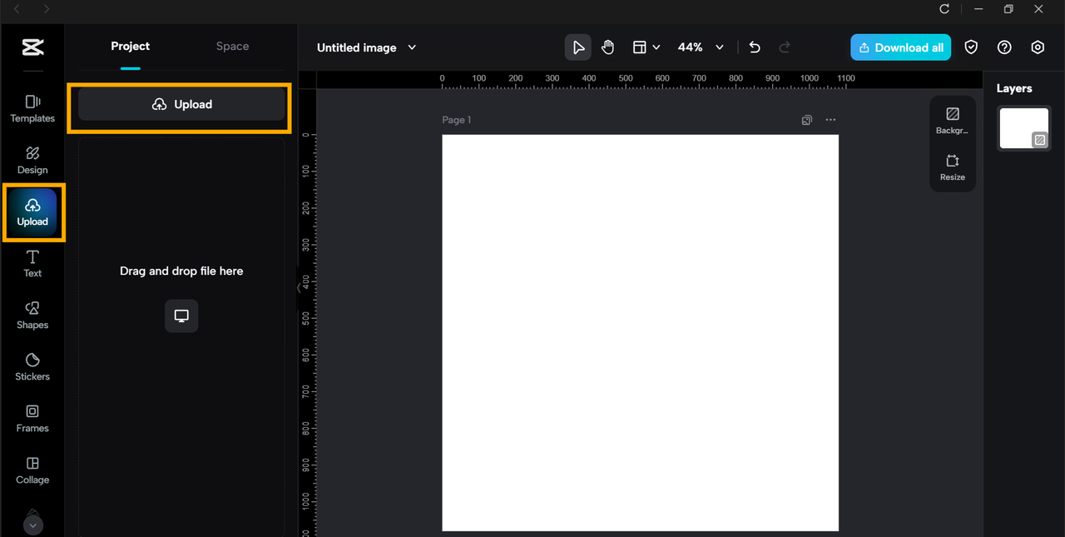Open the Frames panel
The height and width of the screenshot is (537, 1065).
point(32,418)
